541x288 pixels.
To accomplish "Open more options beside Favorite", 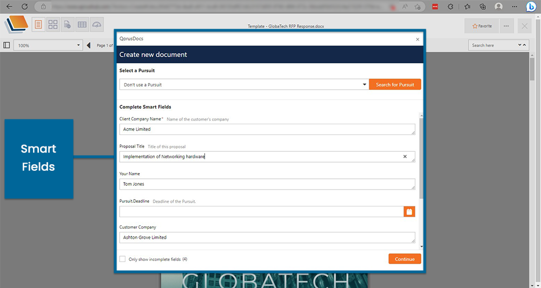I will pyautogui.click(x=506, y=26).
